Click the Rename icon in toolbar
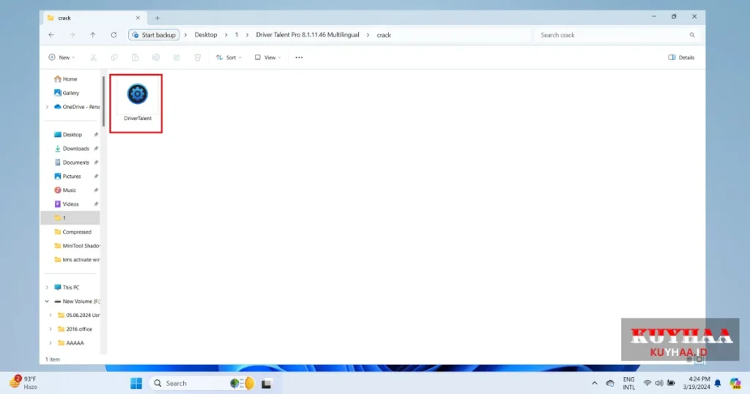 click(x=156, y=57)
